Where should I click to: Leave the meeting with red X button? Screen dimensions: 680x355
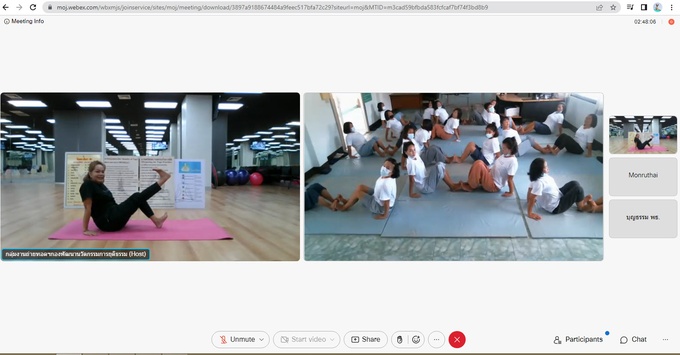[x=457, y=340]
